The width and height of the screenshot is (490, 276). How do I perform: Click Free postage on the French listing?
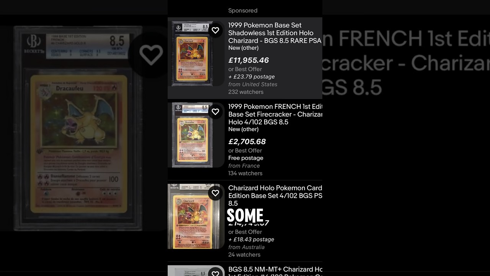pos(246,158)
